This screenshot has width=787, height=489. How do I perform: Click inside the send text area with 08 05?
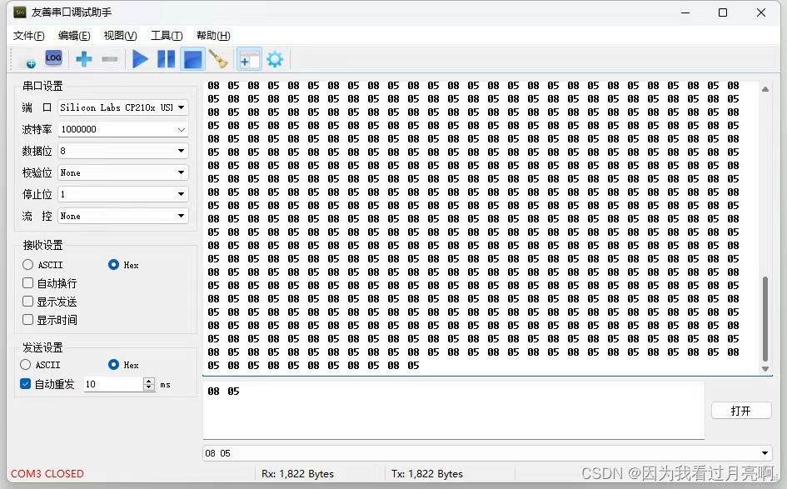(454, 410)
